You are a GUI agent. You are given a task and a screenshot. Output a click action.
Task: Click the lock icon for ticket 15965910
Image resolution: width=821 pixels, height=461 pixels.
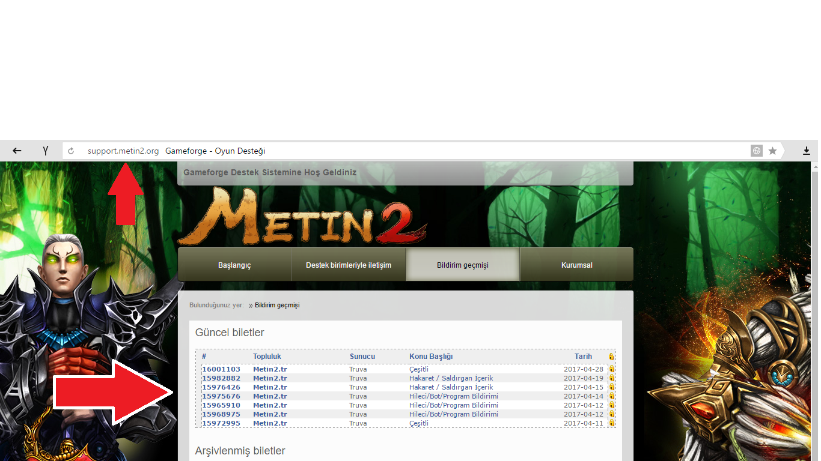(x=611, y=405)
